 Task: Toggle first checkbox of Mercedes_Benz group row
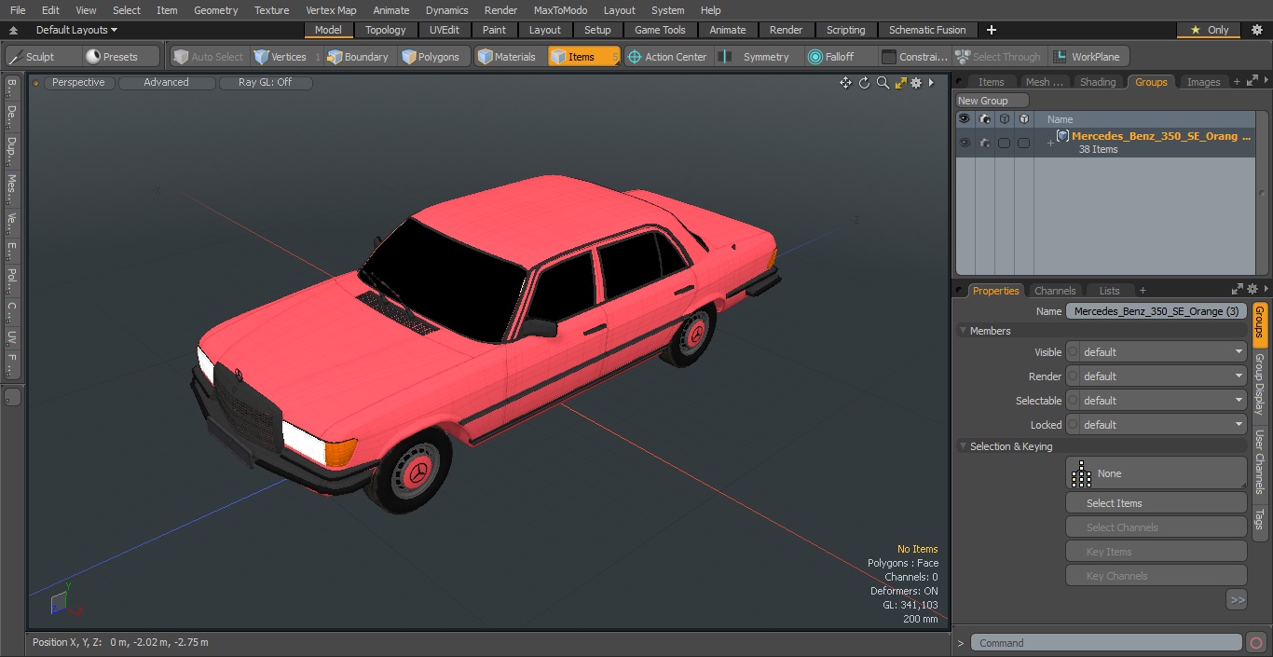point(1004,143)
